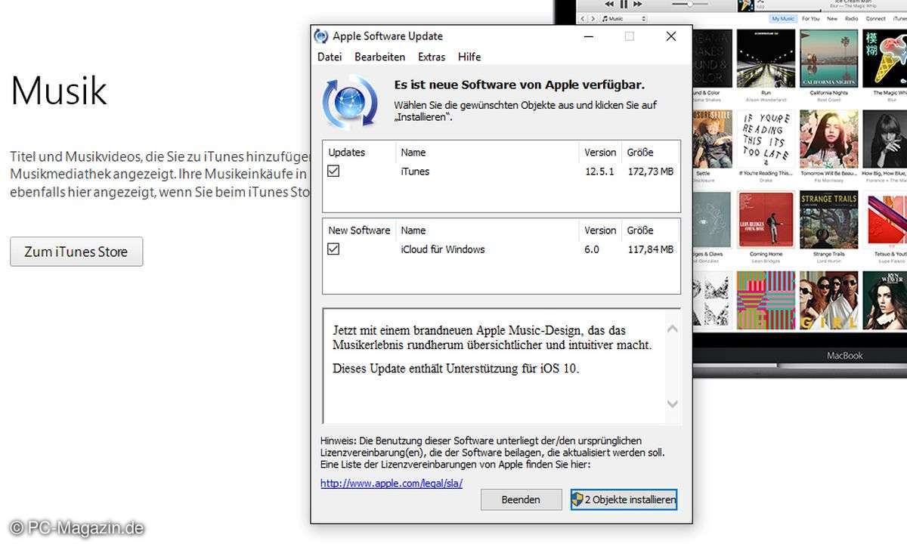
Task: Click the 172,73 MB size value
Action: (x=650, y=172)
